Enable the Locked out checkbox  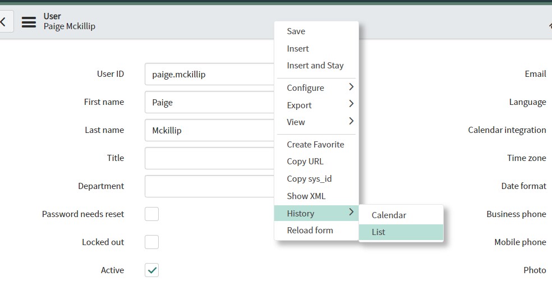click(151, 242)
